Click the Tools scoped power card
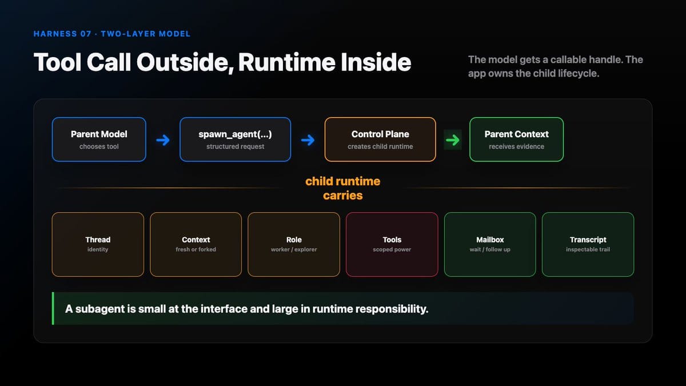Viewport: 686px width, 386px height. pos(392,244)
